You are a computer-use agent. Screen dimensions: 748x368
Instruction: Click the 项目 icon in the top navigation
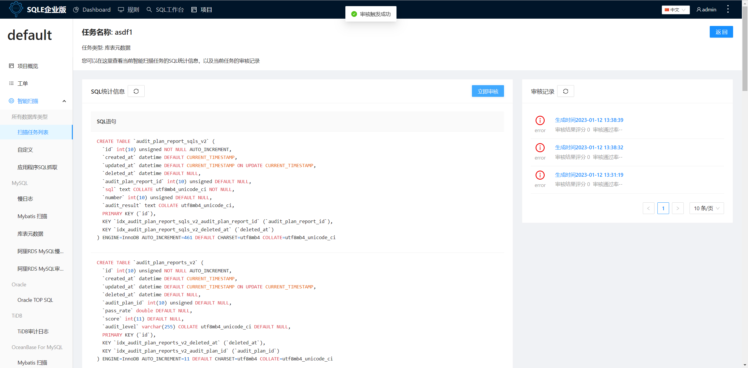click(x=193, y=10)
